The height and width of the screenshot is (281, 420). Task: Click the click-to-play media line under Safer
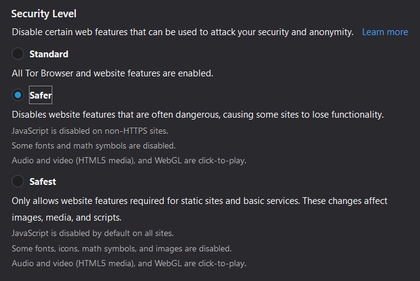click(x=129, y=160)
